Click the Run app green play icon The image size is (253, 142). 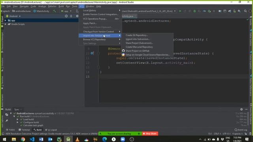click(180, 11)
